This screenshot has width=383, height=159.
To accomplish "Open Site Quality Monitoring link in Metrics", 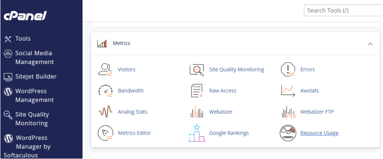I will click(236, 70).
